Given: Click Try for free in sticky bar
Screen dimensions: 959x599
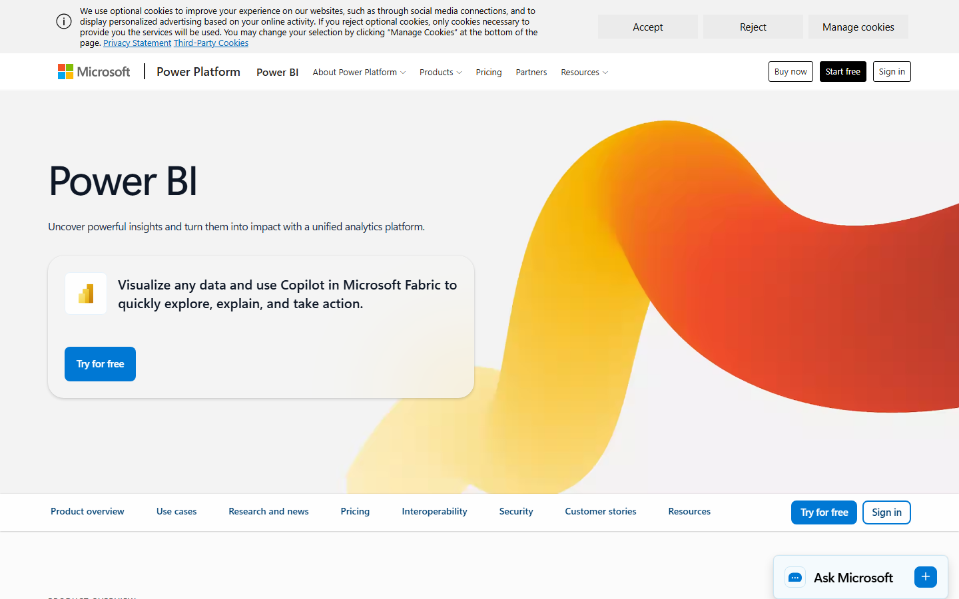Looking at the screenshot, I should click(x=824, y=512).
